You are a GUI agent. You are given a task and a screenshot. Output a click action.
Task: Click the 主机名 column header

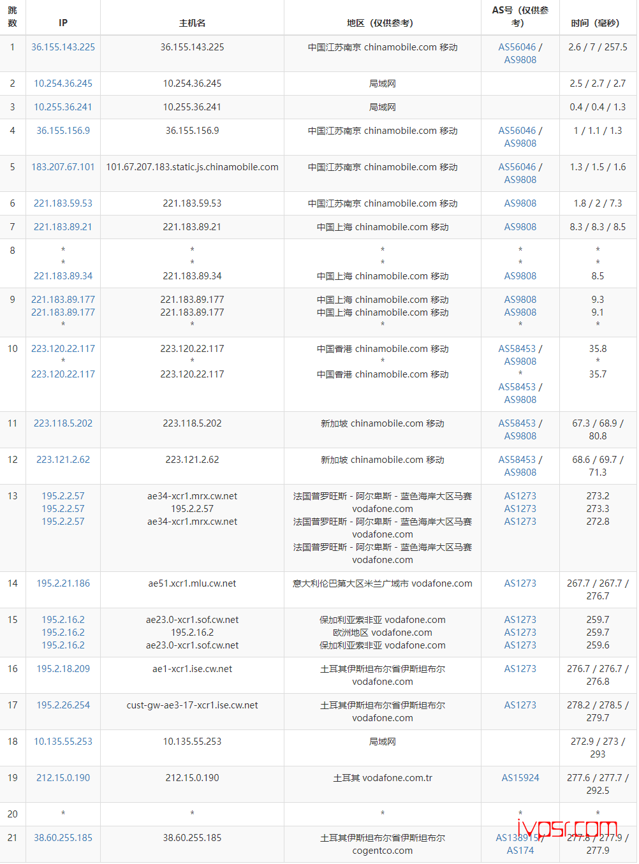192,23
